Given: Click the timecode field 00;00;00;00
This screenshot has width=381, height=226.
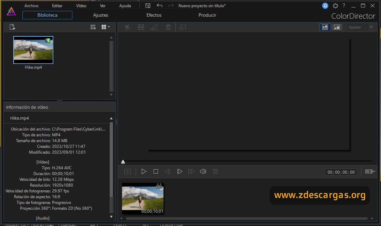Looking at the screenshot, I should pos(341,172).
